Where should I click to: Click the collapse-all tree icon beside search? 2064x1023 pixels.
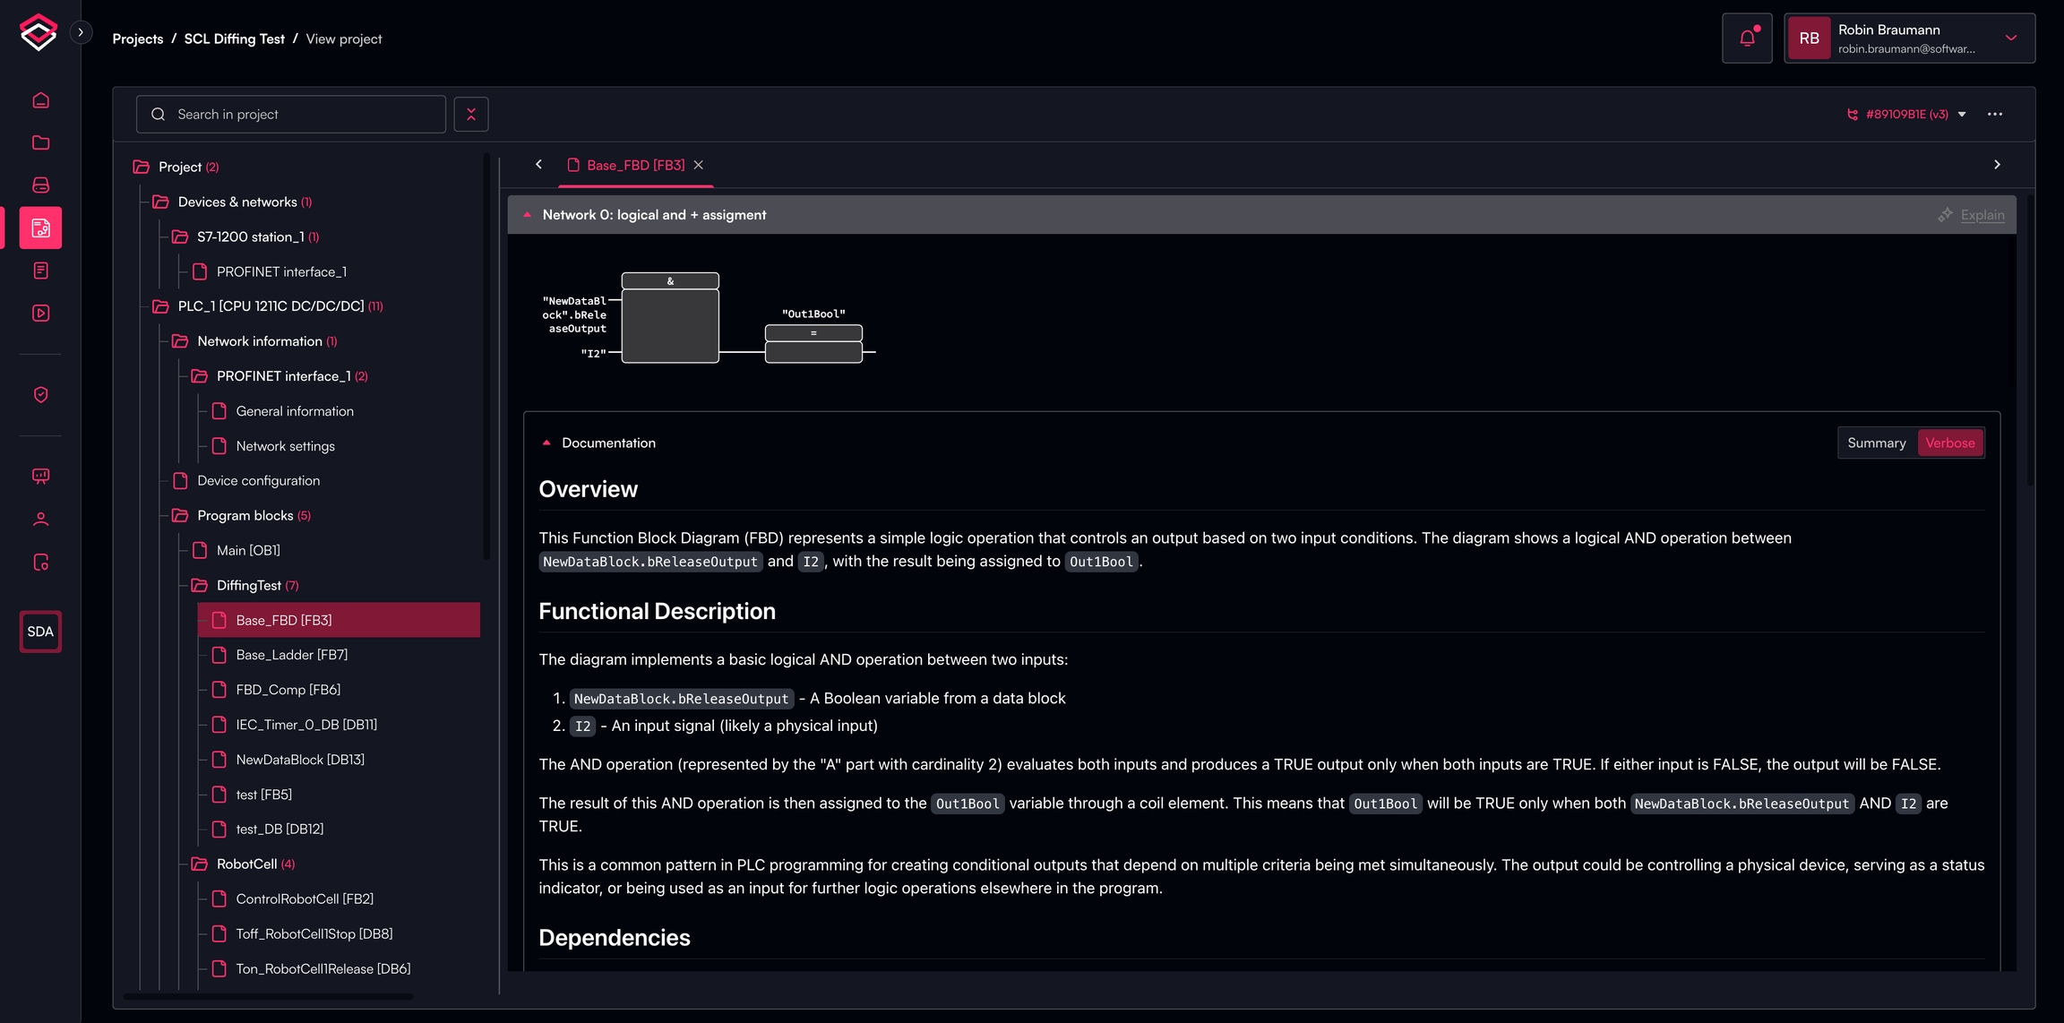(470, 115)
